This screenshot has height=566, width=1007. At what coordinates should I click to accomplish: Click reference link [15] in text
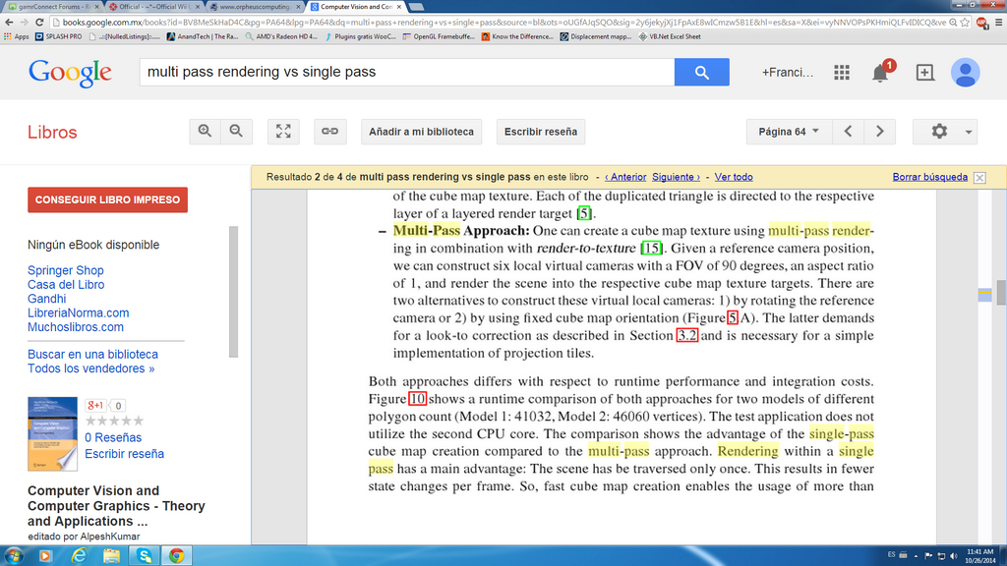[651, 249]
